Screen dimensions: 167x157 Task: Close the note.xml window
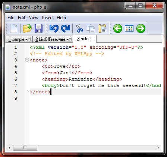154,6
